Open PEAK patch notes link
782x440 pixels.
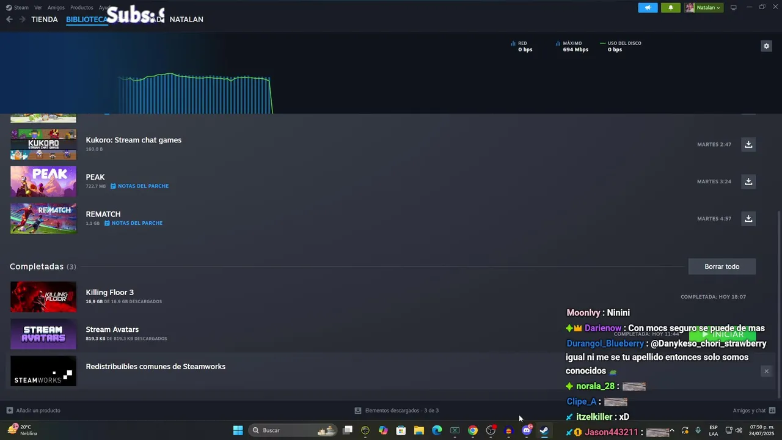[139, 186]
